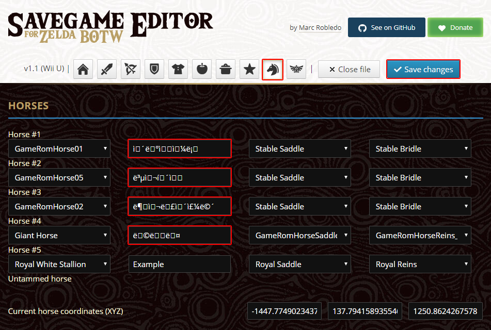
Task: Expand Horse #2 GameRomHorse05 type dropdown
Action: [59, 177]
